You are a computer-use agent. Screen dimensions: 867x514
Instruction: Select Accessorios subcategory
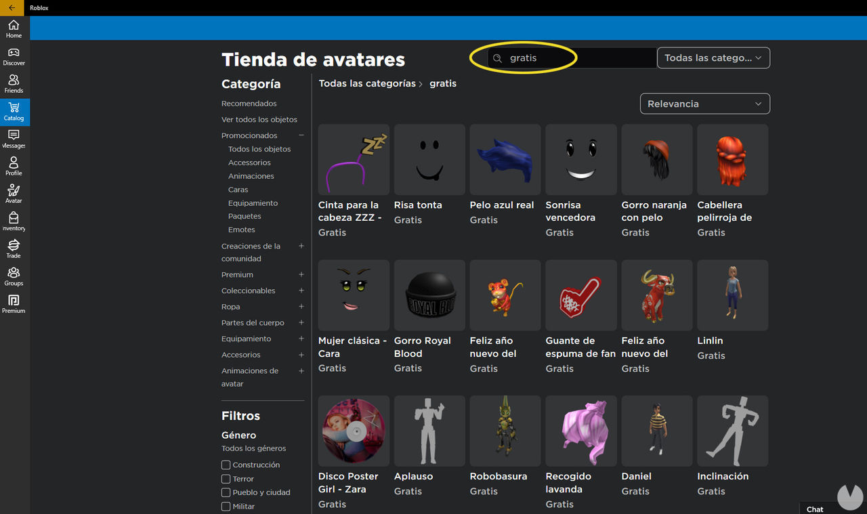(249, 163)
